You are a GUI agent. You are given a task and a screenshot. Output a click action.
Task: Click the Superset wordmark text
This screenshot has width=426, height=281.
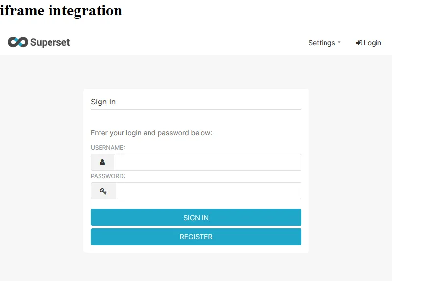tap(50, 43)
